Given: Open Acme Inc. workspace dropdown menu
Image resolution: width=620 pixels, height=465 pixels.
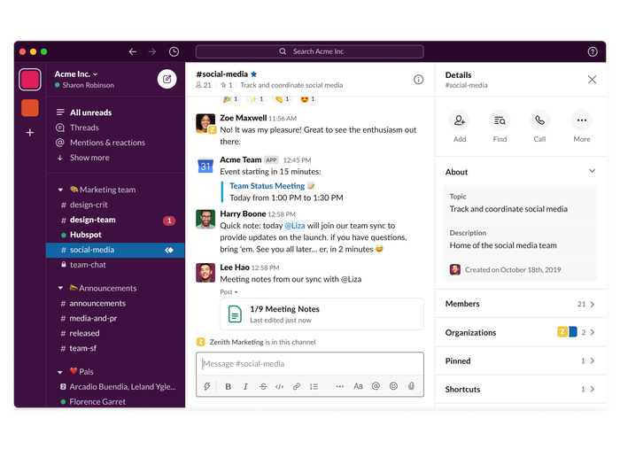Looking at the screenshot, I should (x=76, y=74).
